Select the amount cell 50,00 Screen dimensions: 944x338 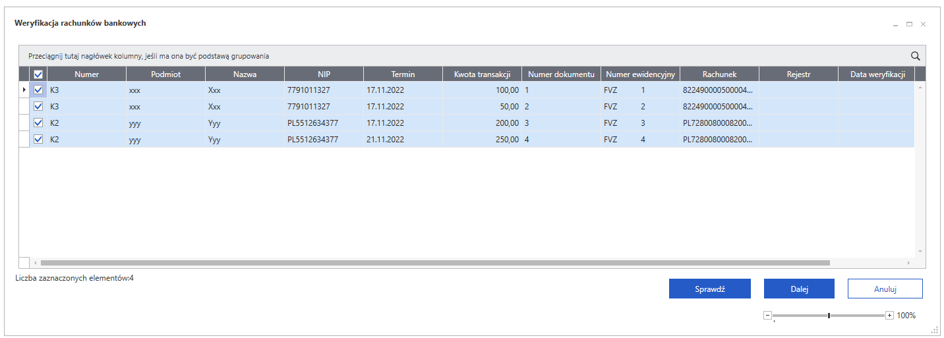pos(482,106)
